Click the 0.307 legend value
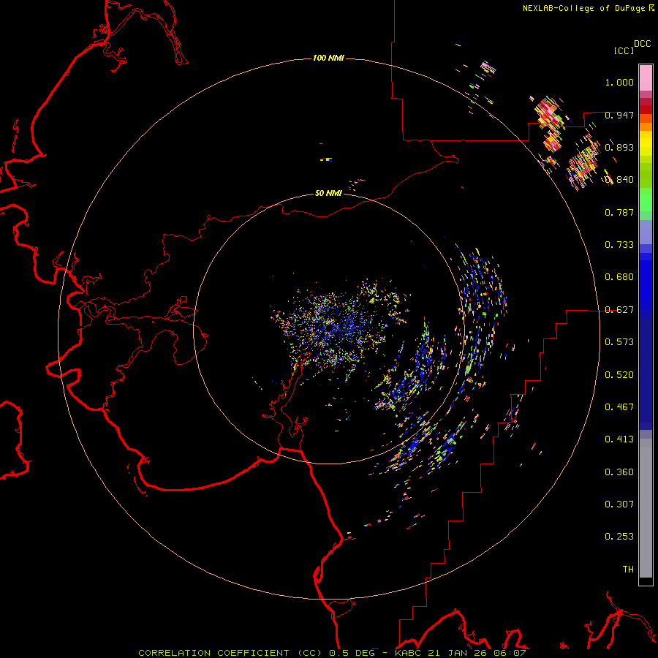Viewport: 658px width, 658px height. [619, 504]
